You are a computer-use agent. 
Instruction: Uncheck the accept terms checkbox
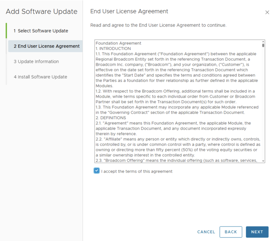tap(97, 171)
